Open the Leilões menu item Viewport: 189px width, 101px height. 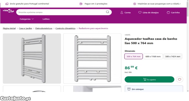point(46,19)
